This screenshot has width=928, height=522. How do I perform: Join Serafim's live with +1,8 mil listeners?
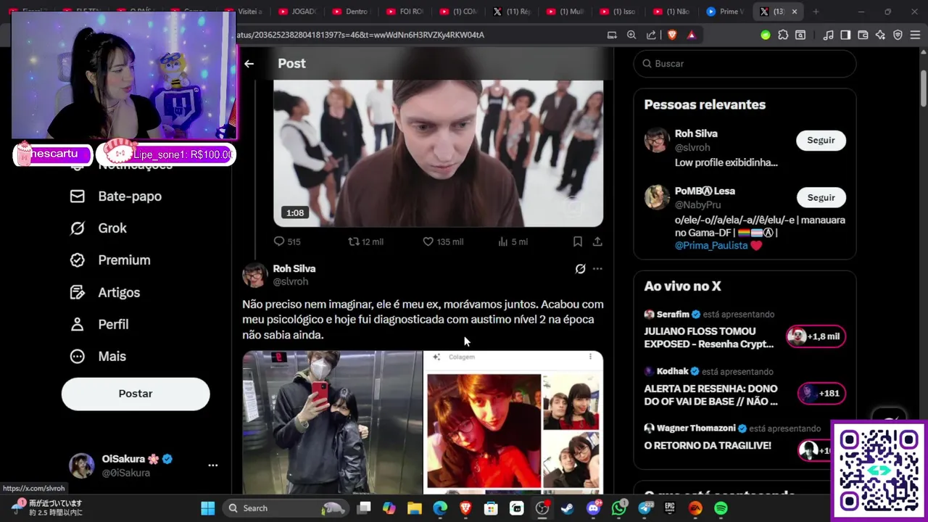pyautogui.click(x=816, y=336)
